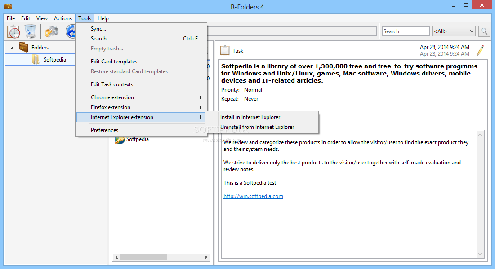The image size is (495, 269).
Task: Maximize the B-Folders 4 window
Action: coord(466,5)
